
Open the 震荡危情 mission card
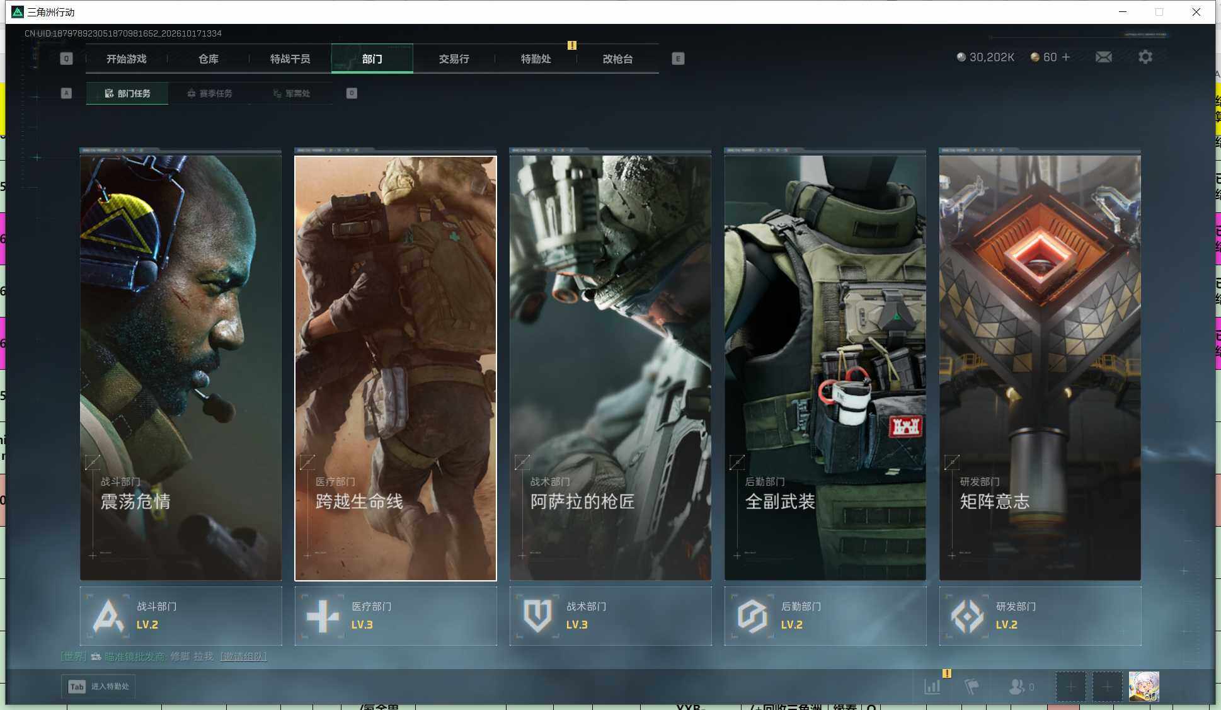181,368
